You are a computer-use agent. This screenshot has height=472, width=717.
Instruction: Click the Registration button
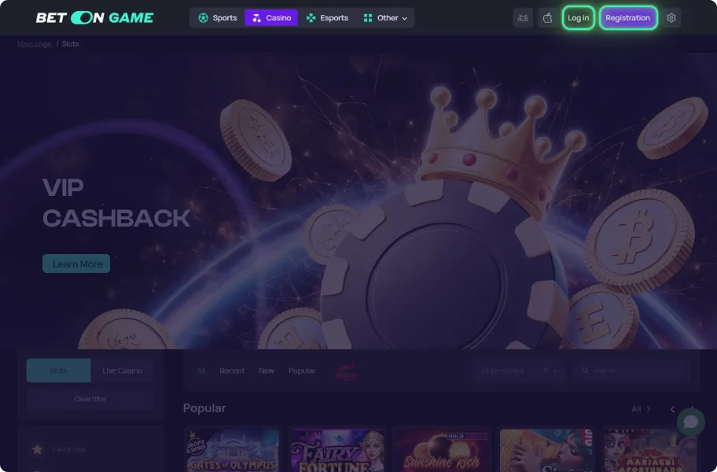628,18
